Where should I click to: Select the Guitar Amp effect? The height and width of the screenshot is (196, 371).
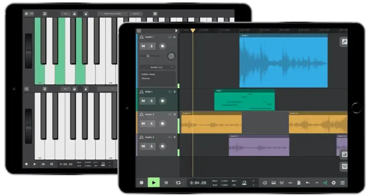coord(148,74)
